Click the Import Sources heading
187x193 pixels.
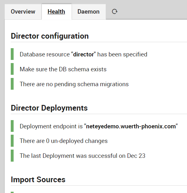click(x=38, y=180)
